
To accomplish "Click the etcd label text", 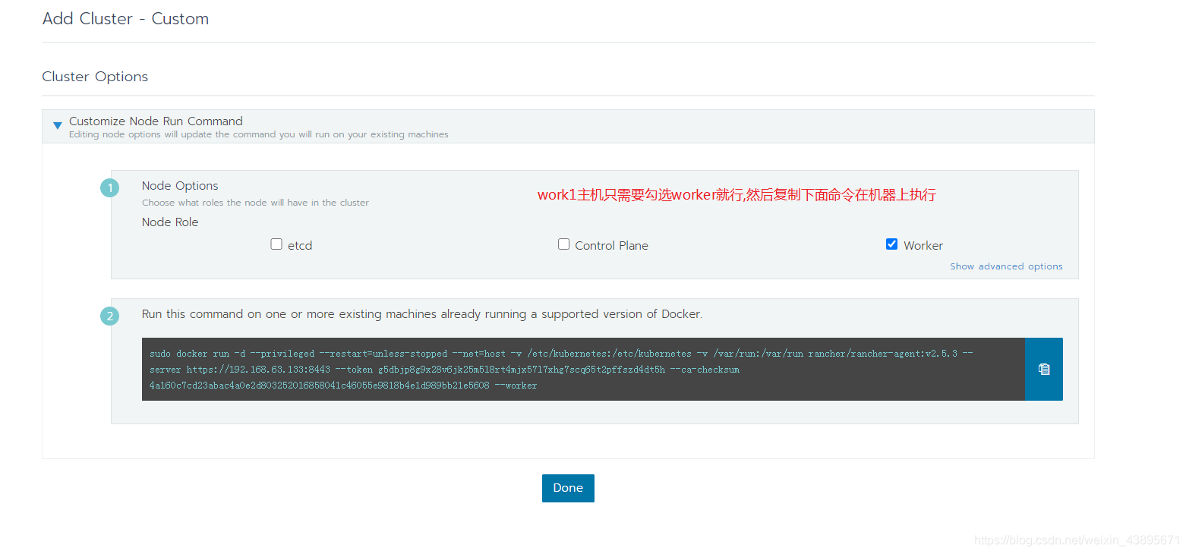I will click(x=300, y=246).
